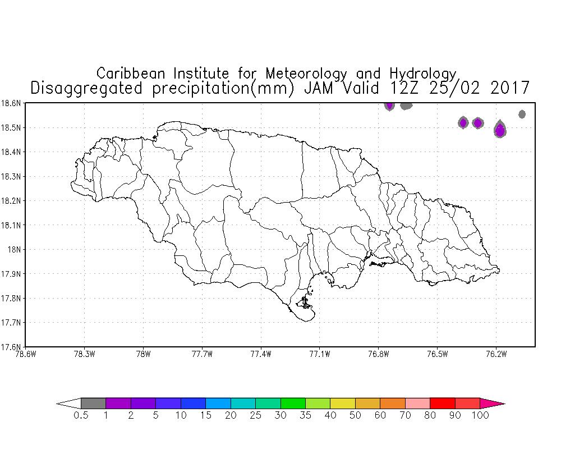Click the 18.5N latitude label
The height and width of the screenshot is (449, 561).
(x=10, y=128)
